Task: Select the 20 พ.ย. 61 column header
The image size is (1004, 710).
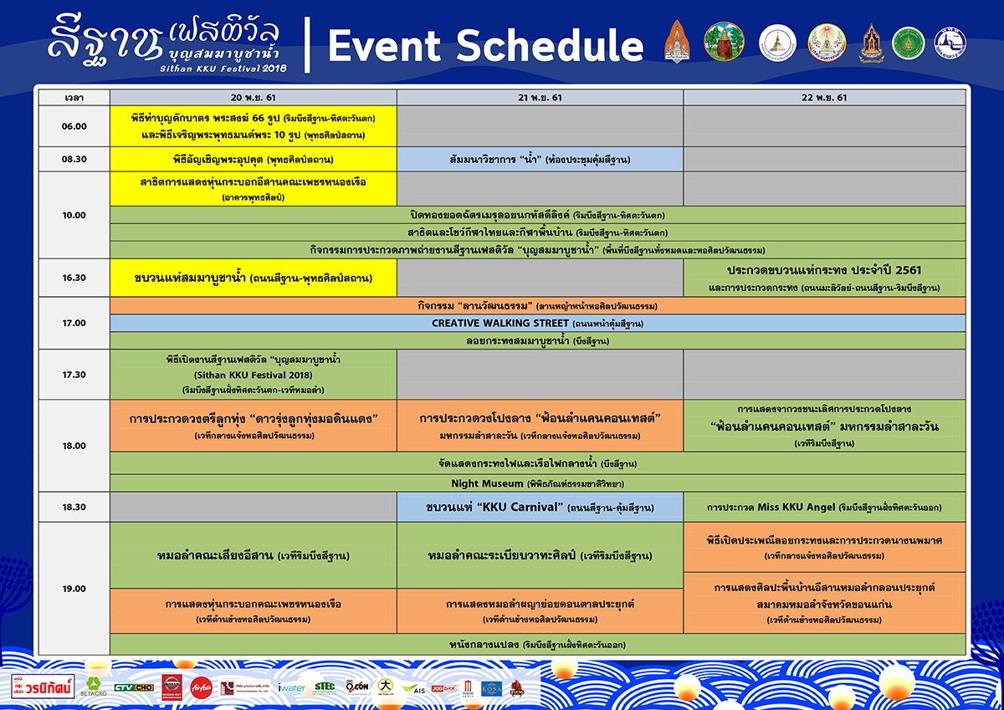Action: (253, 98)
